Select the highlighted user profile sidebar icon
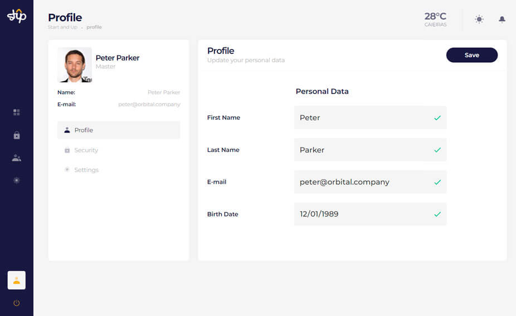516x316 pixels. (x=17, y=280)
